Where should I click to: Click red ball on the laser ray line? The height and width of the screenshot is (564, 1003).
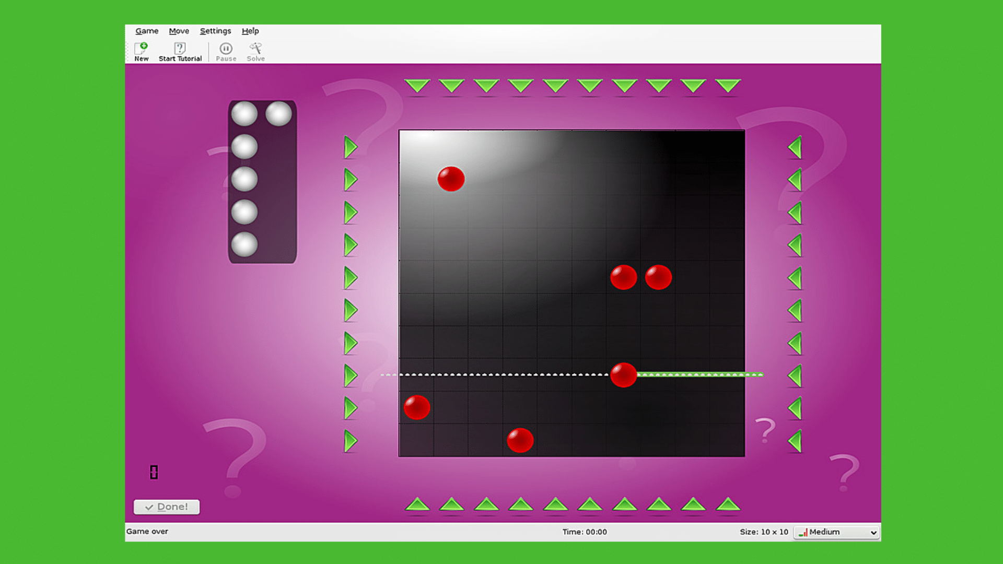point(624,375)
